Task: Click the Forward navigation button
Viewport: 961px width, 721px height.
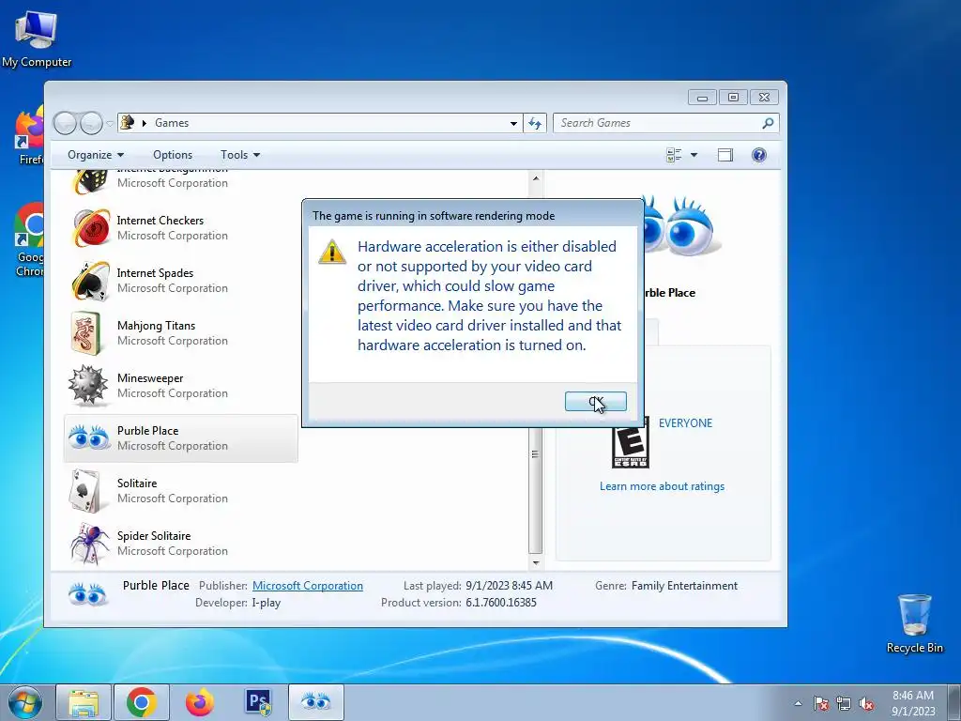Action: coord(91,123)
